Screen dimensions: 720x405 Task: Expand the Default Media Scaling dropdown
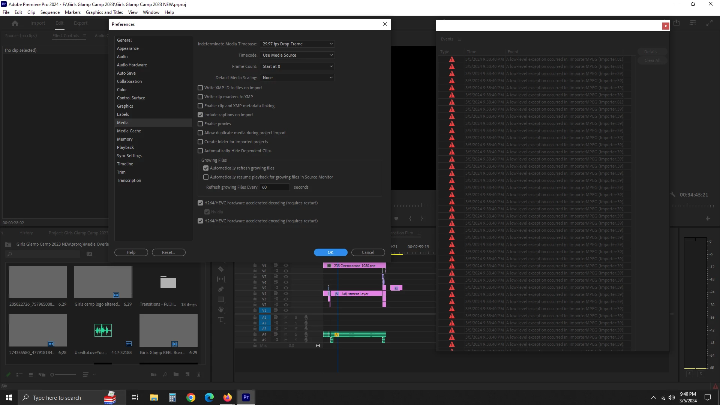pos(297,78)
